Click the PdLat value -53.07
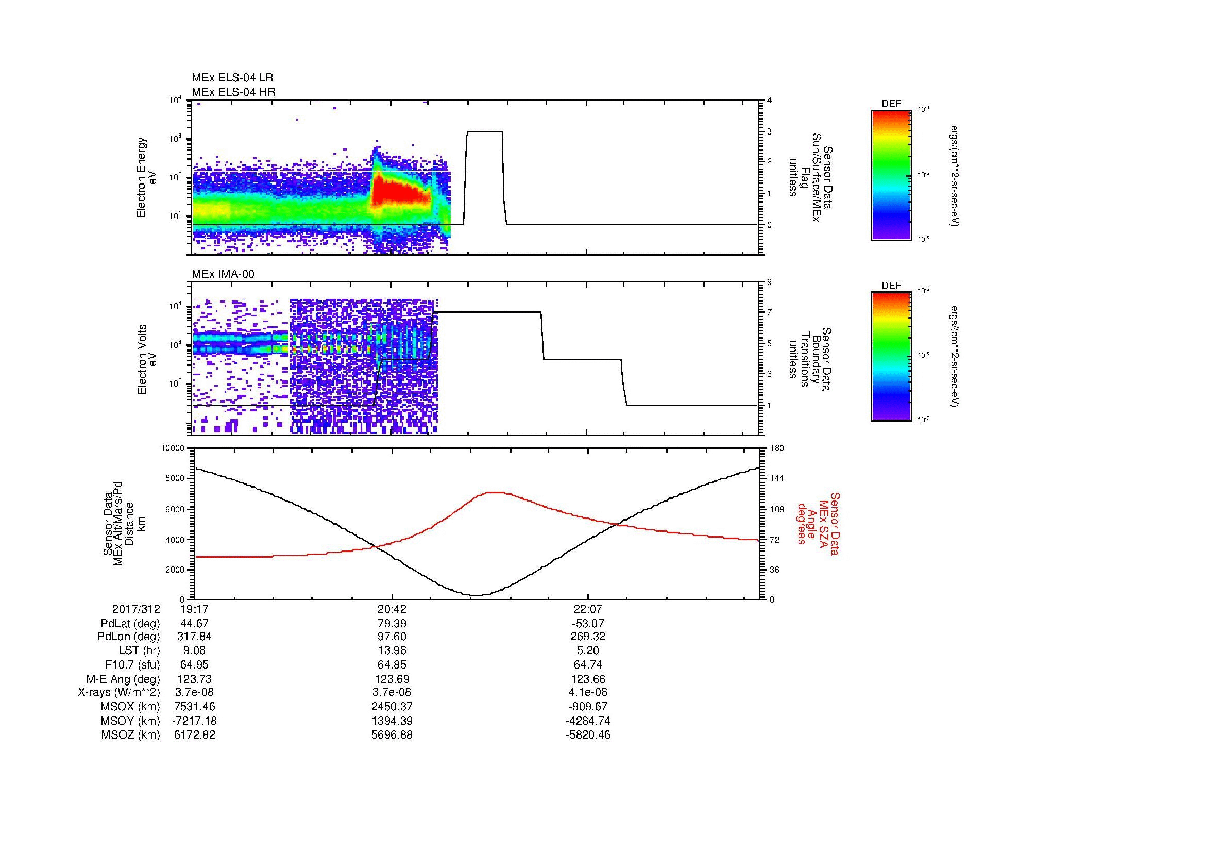This screenshot has width=1205, height=852. pyautogui.click(x=588, y=624)
